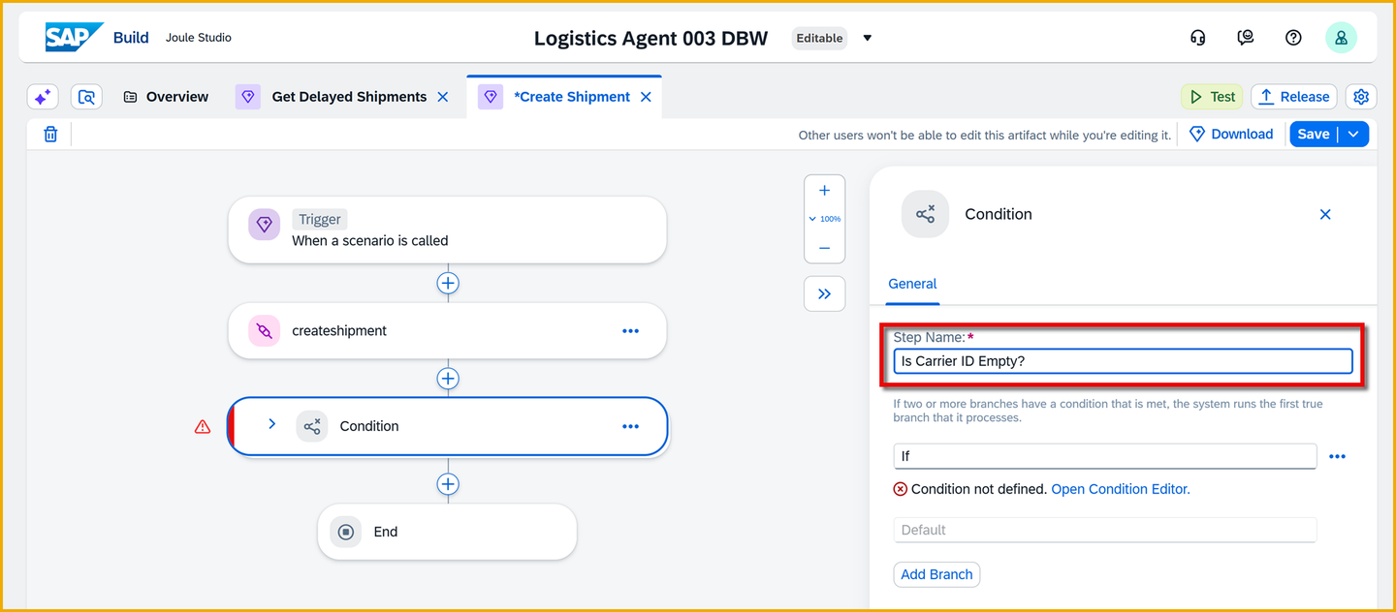Click the search artifacts icon
Viewport: 1396px width, 612px height.
click(x=87, y=97)
